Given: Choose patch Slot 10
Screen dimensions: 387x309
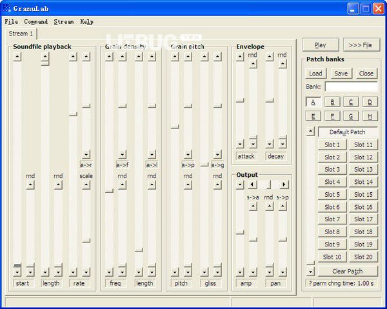Looking at the screenshot, I should 332,257.
